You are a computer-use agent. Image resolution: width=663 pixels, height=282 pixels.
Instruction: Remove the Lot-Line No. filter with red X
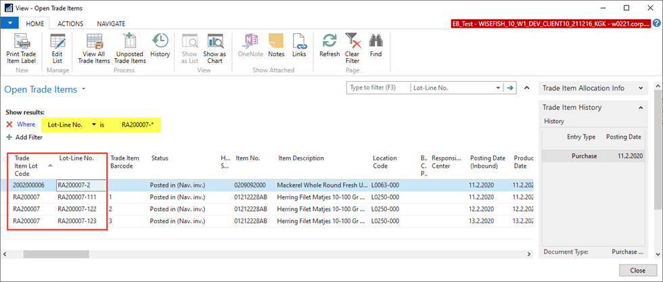tap(9, 124)
